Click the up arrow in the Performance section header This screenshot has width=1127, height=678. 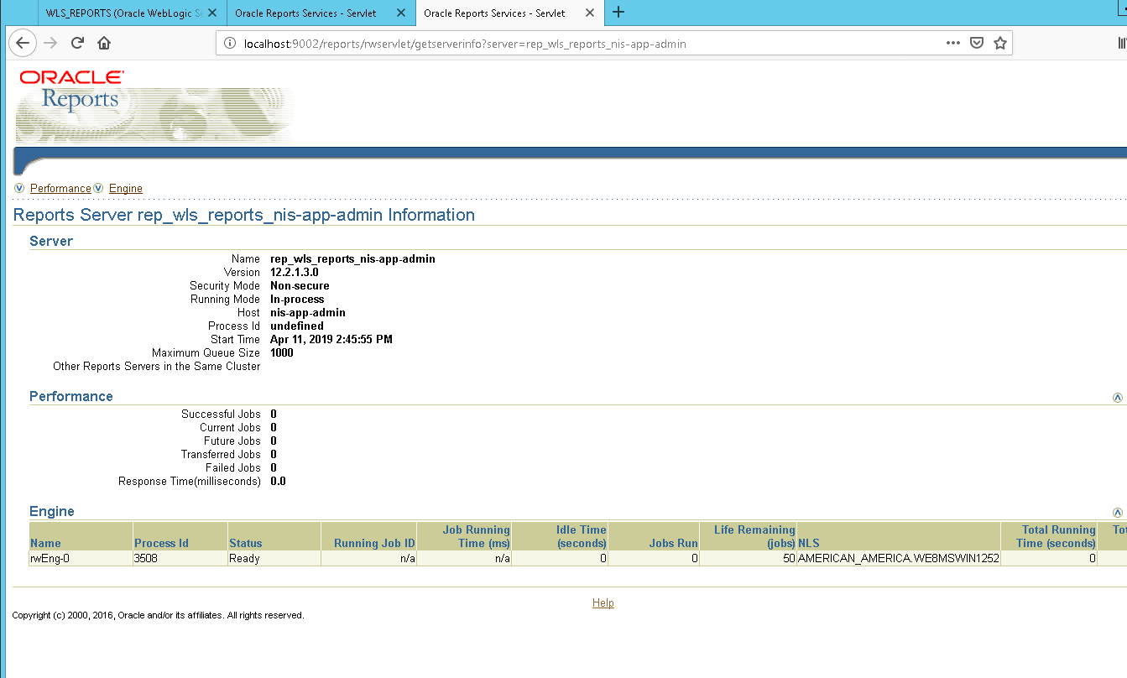[1117, 398]
